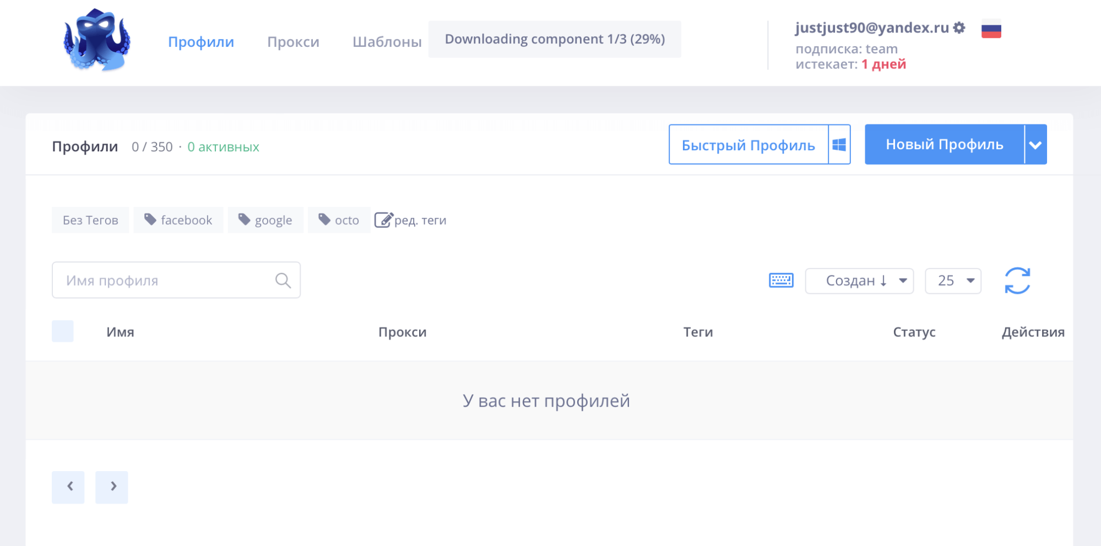Viewport: 1101px width, 546px height.
Task: Open tag editing with the pencil icon
Action: [384, 219]
